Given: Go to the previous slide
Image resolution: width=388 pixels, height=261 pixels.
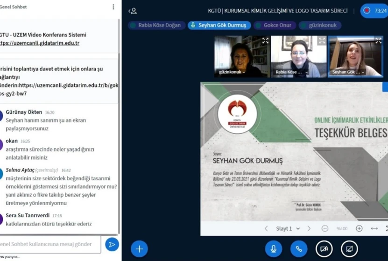Looking at the screenshot, I should [266, 228].
